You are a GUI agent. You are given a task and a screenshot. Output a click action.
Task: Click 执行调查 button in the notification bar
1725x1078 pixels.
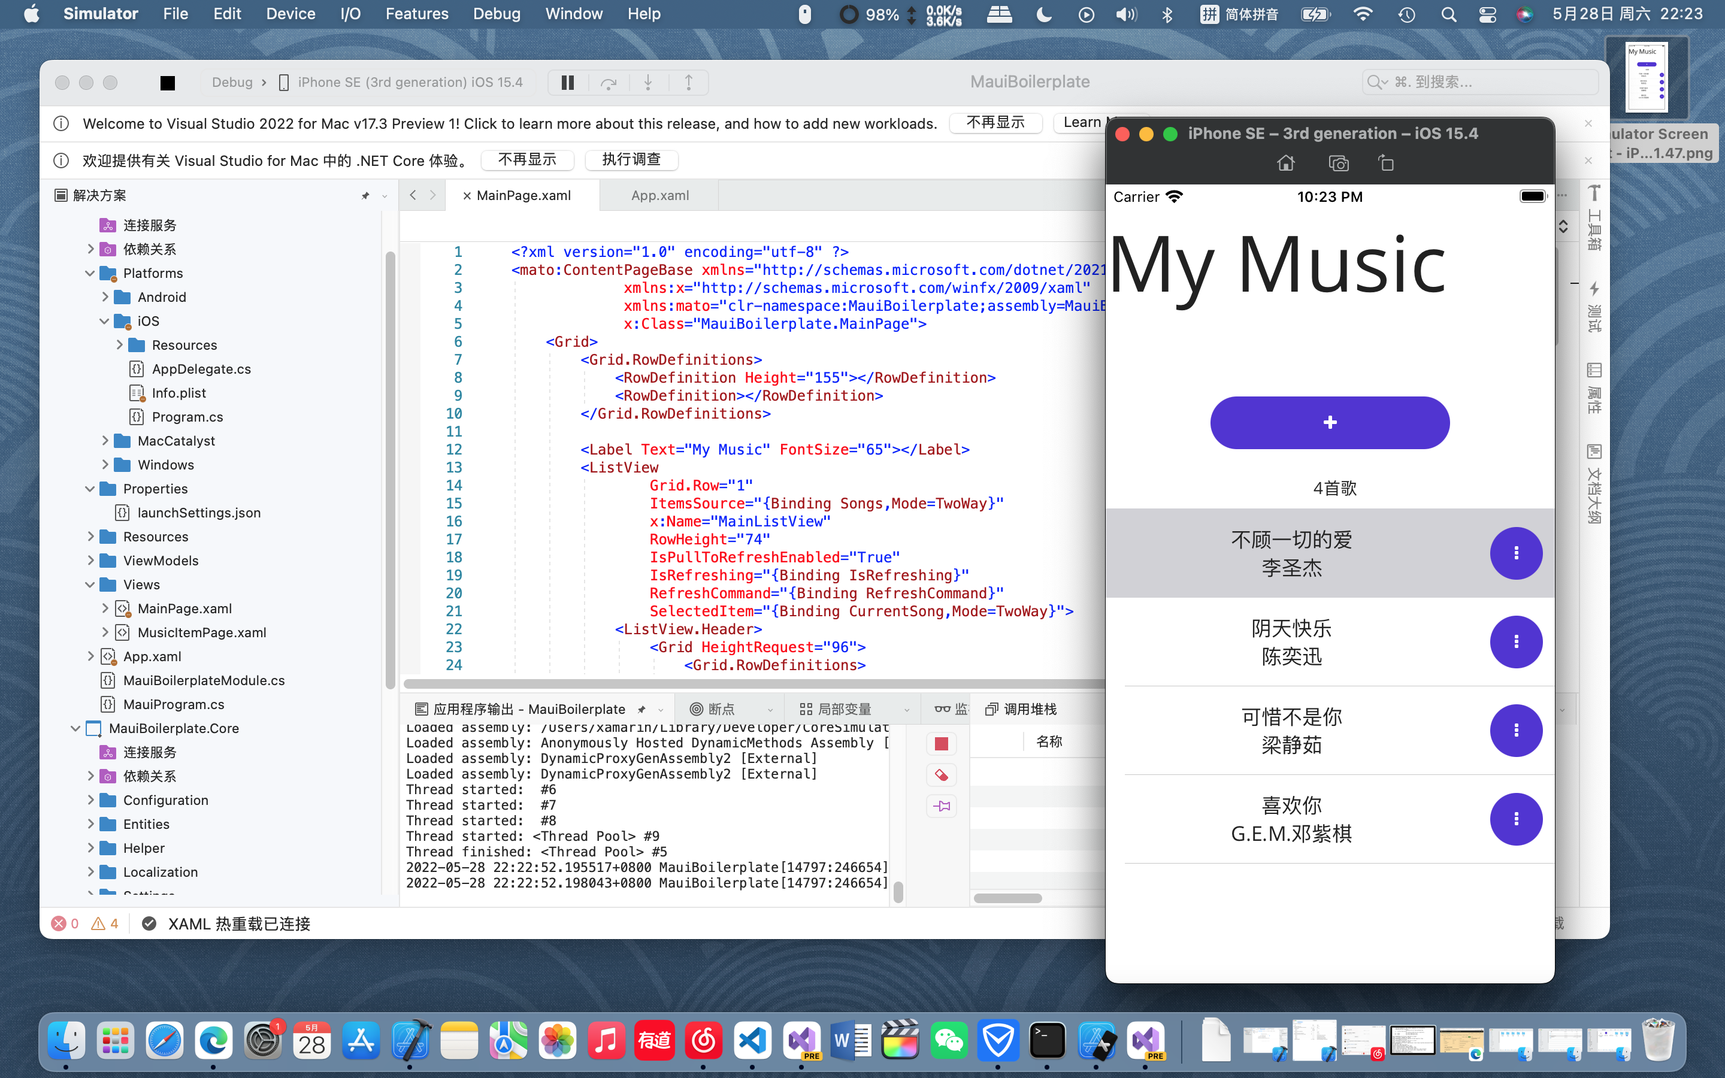point(631,160)
